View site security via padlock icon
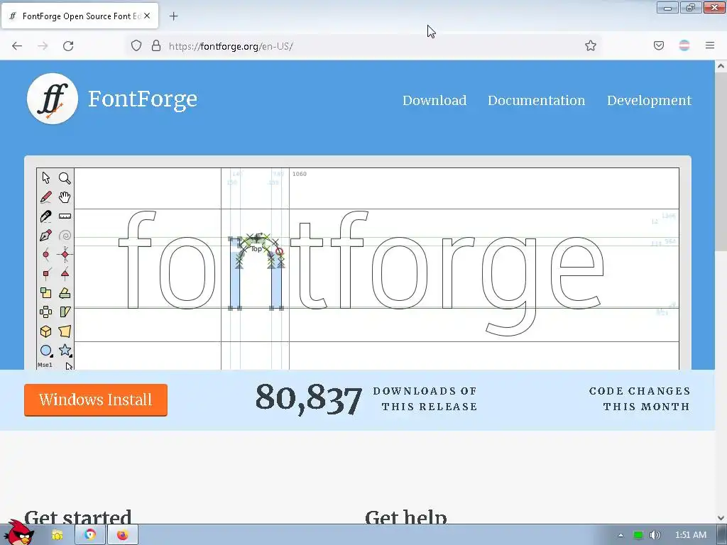This screenshot has height=545, width=727. pyautogui.click(x=156, y=45)
